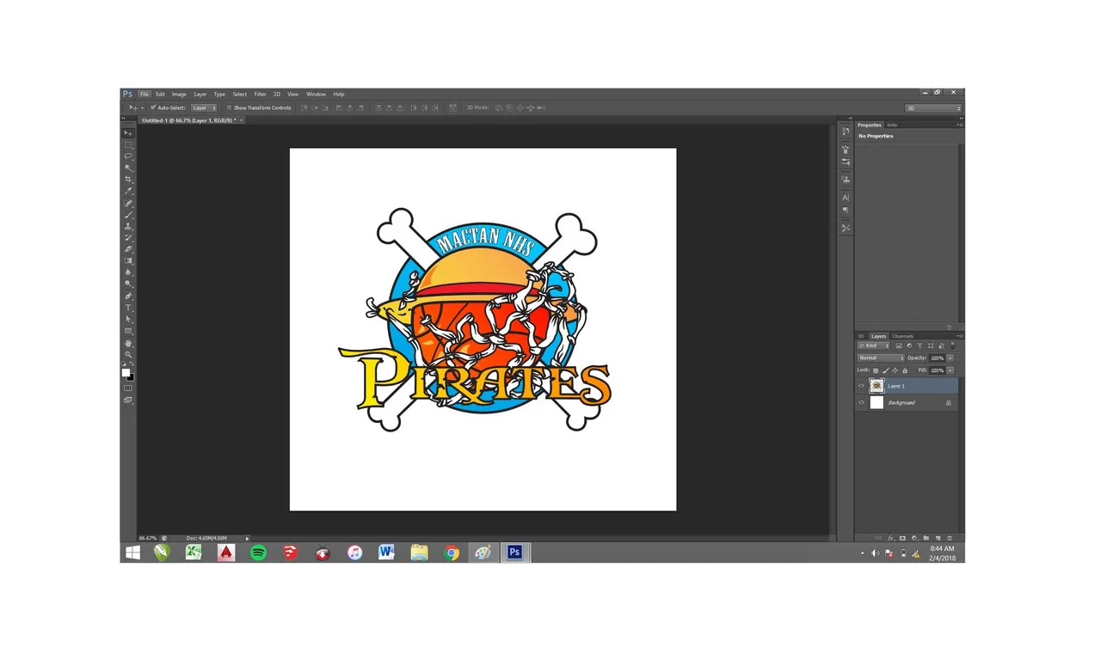The image size is (1101, 660).
Task: Open the 3D workspace switcher dropdown
Action: click(x=932, y=108)
